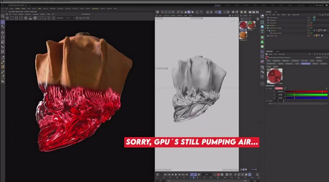
Task: Open the Edit Render Settings clapper icon
Action: coord(257,12)
